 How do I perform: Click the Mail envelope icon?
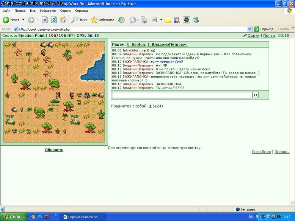coord(133,20)
